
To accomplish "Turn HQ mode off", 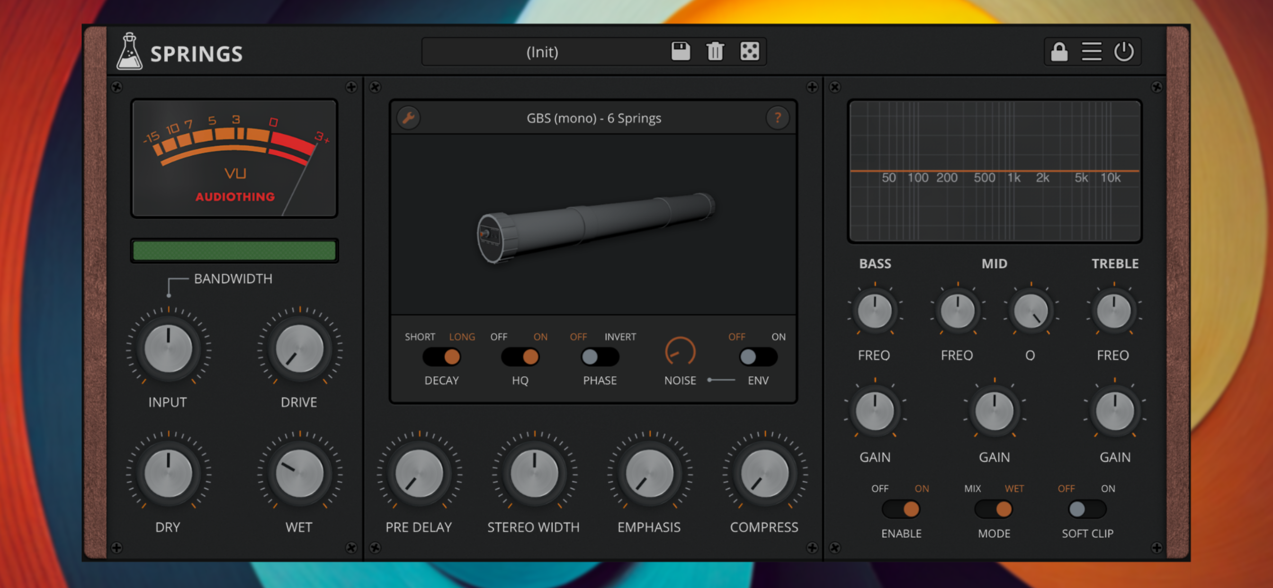I will tap(510, 356).
